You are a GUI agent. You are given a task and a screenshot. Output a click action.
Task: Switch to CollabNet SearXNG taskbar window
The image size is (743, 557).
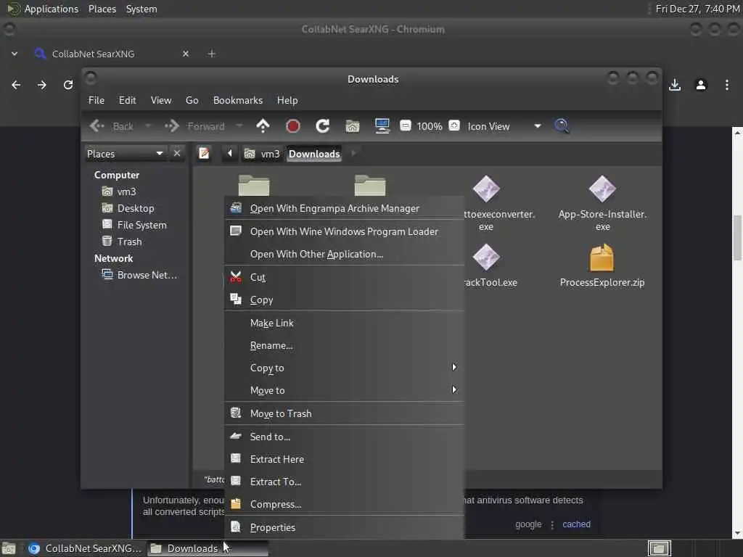pyautogui.click(x=85, y=548)
